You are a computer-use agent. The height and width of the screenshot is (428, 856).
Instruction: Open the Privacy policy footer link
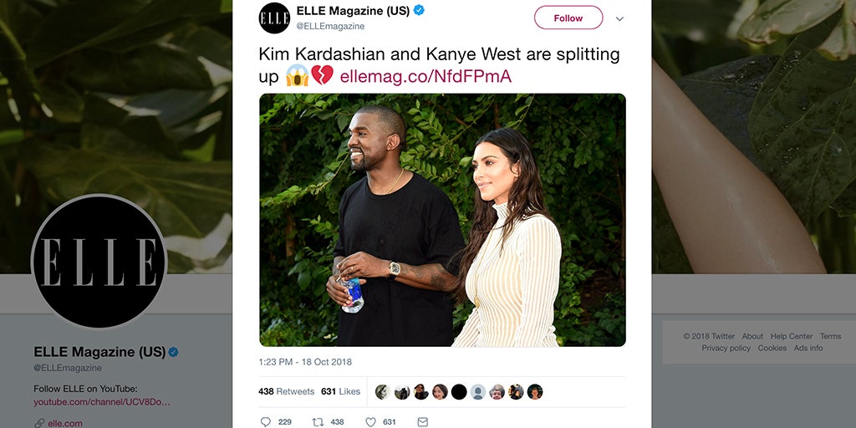726,348
